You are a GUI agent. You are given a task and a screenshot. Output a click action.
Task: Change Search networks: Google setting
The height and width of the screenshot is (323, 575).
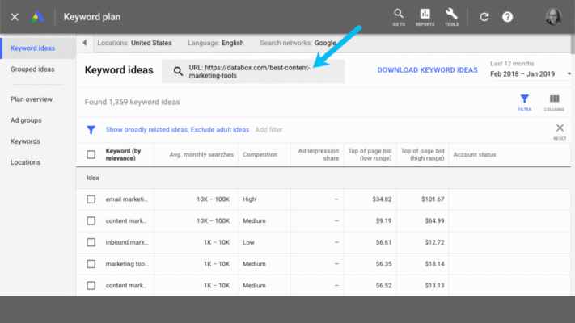click(x=298, y=43)
